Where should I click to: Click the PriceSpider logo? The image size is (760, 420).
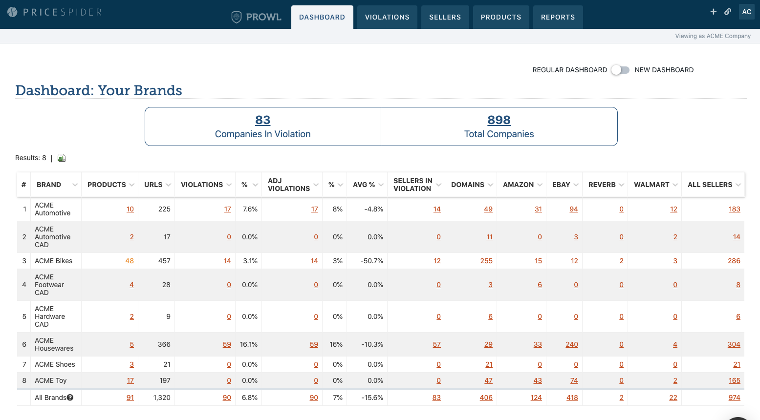click(x=54, y=12)
